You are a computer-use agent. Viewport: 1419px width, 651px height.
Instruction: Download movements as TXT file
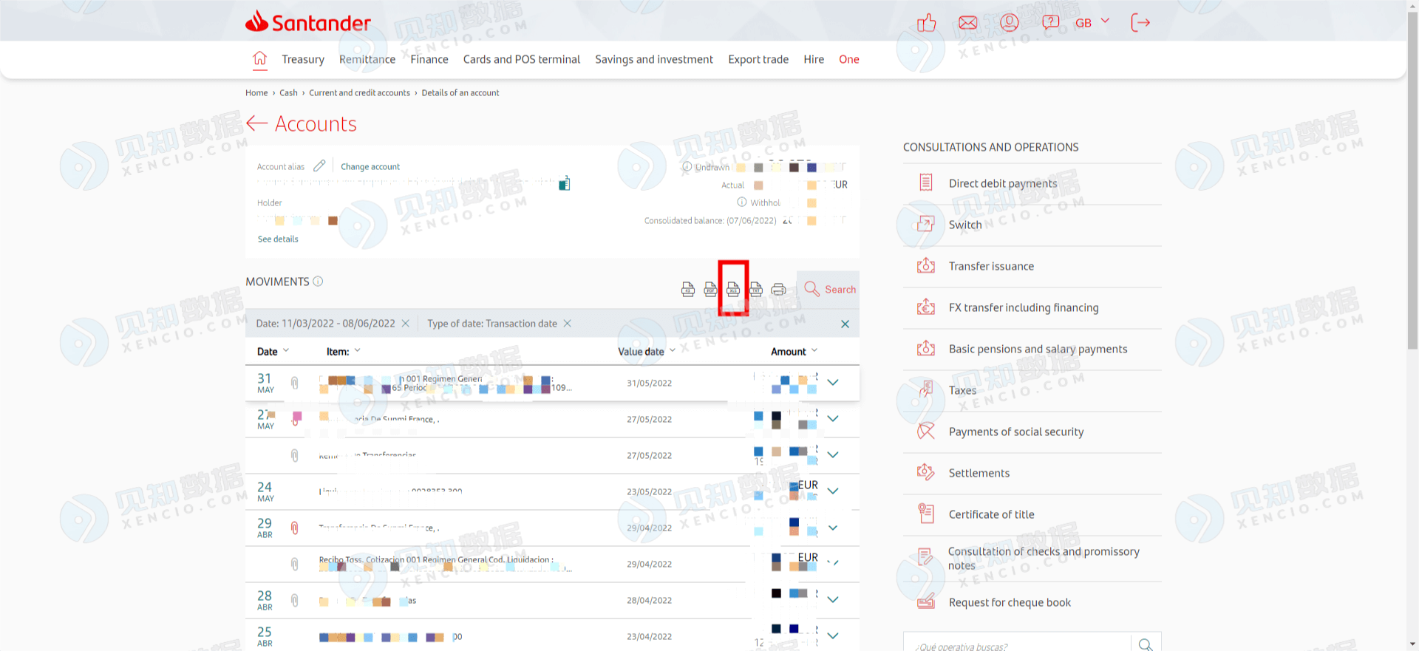[x=755, y=289]
